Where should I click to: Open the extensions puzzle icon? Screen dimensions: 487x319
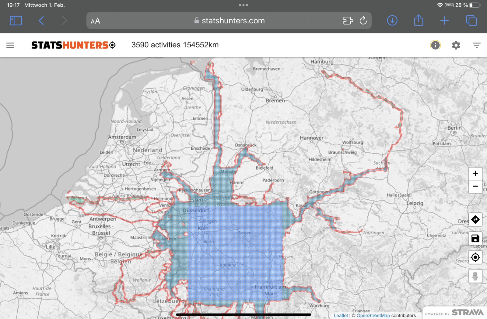click(x=348, y=21)
